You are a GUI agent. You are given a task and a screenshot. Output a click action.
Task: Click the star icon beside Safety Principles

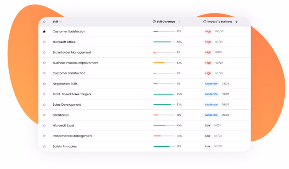coord(44,146)
